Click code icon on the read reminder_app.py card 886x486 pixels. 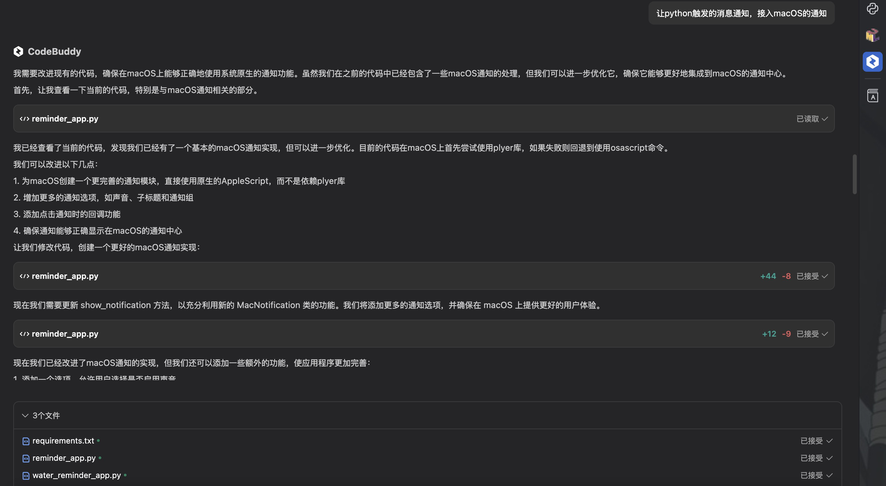(x=25, y=119)
